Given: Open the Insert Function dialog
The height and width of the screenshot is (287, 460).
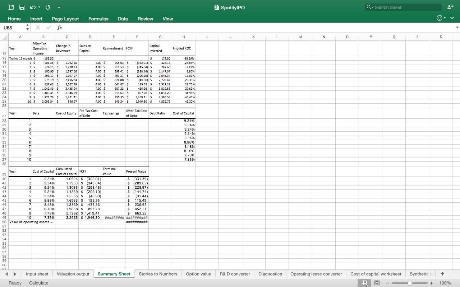Looking at the screenshot, I should point(60,27).
